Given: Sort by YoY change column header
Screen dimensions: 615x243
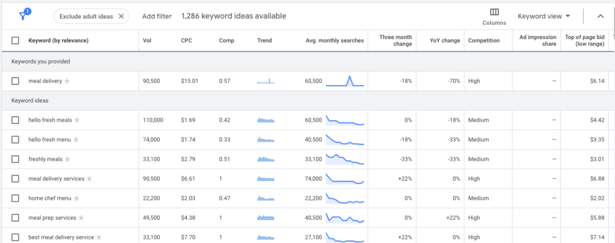Looking at the screenshot, I should [446, 41].
